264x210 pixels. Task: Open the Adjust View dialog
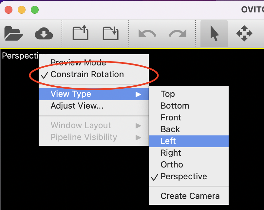tap(77, 106)
